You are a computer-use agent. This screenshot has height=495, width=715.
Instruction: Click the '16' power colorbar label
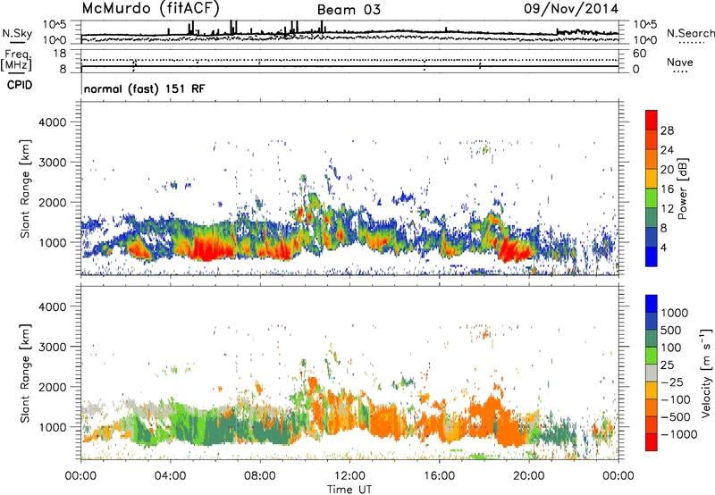click(x=667, y=189)
